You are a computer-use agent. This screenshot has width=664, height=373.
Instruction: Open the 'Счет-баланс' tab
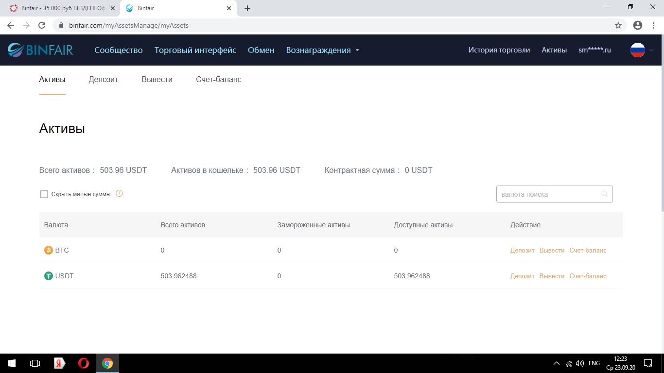point(218,80)
